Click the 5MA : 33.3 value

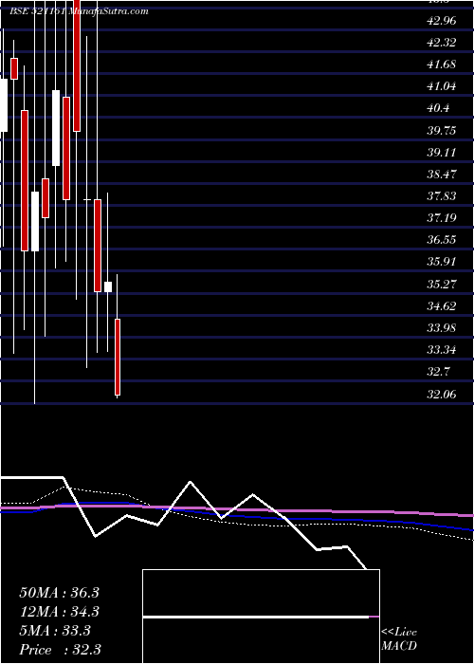(55, 631)
